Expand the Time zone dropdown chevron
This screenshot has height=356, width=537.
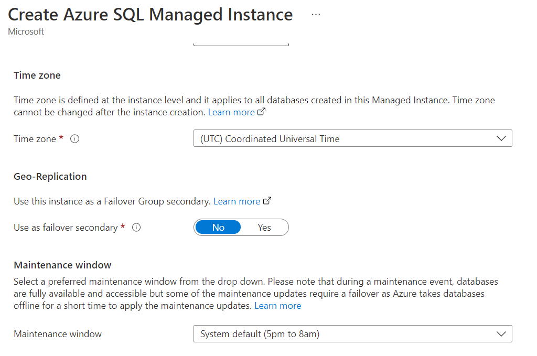tap(501, 139)
